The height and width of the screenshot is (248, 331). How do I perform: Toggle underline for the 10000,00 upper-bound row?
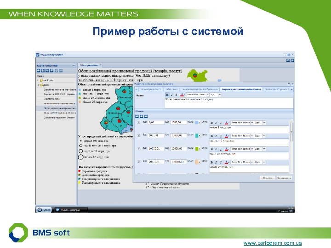point(220,136)
